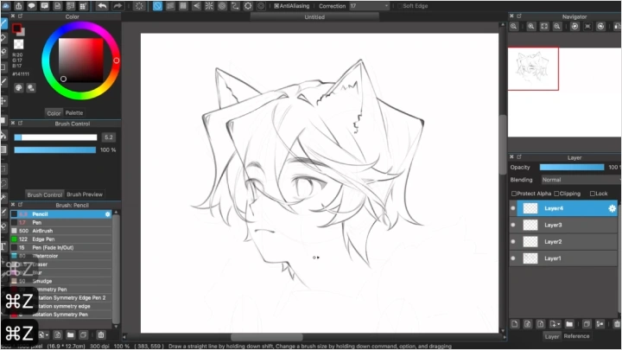The width and height of the screenshot is (622, 350).
Task: Add a new layer with the page icon
Action: click(x=515, y=323)
